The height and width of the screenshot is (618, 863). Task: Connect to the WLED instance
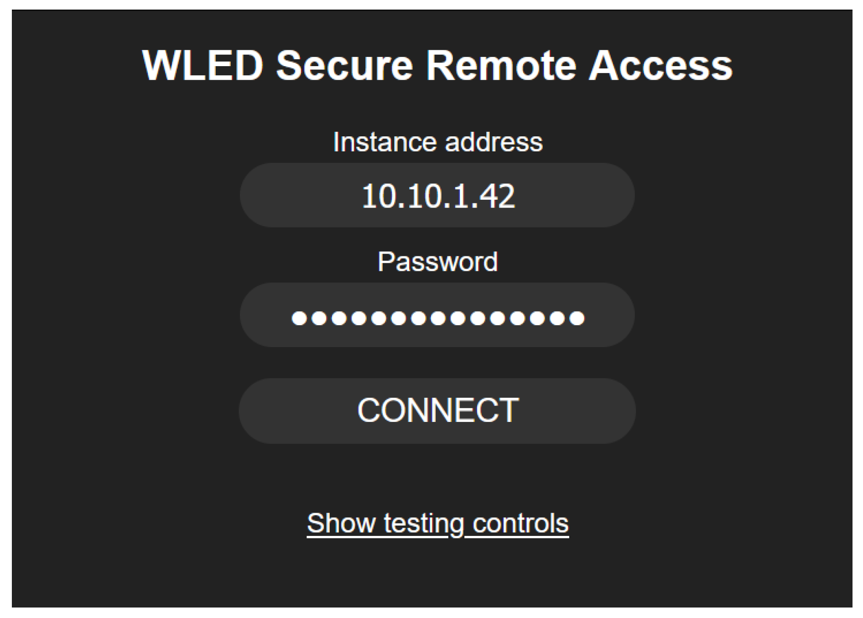point(437,410)
